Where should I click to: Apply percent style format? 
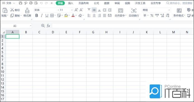click(152, 15)
